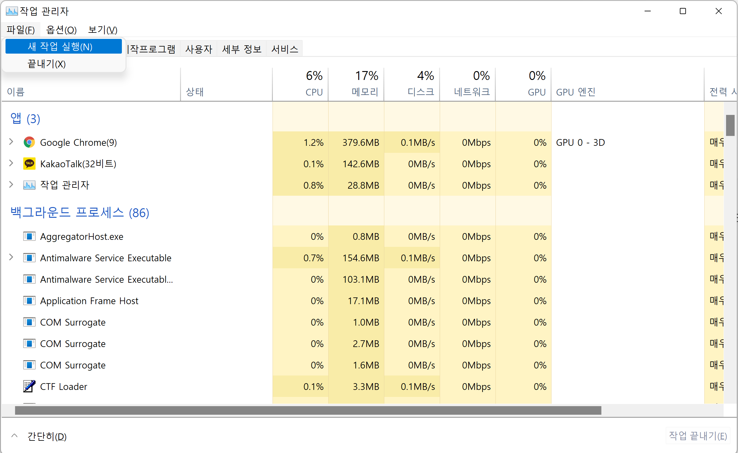Viewport: 738px width, 453px height.
Task: Click the Application Frame Host icon
Action: point(29,301)
